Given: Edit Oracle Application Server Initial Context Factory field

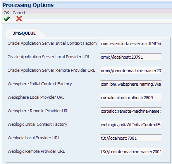Looking at the screenshot, I should tap(131, 44).
